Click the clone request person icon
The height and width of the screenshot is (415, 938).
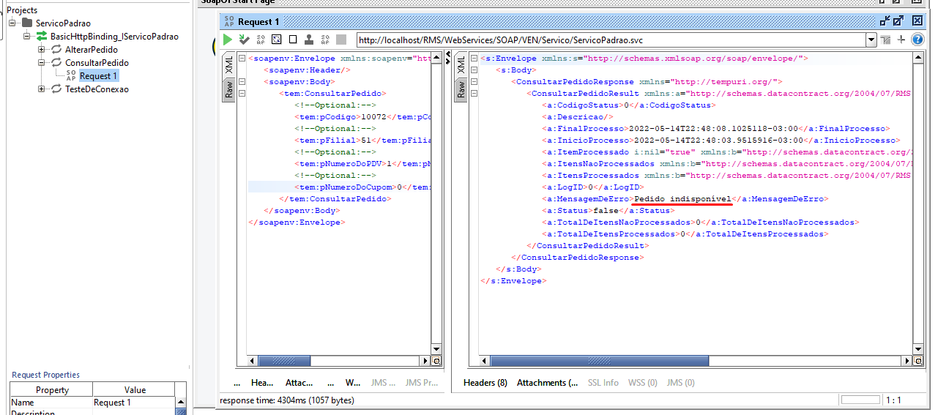point(309,40)
